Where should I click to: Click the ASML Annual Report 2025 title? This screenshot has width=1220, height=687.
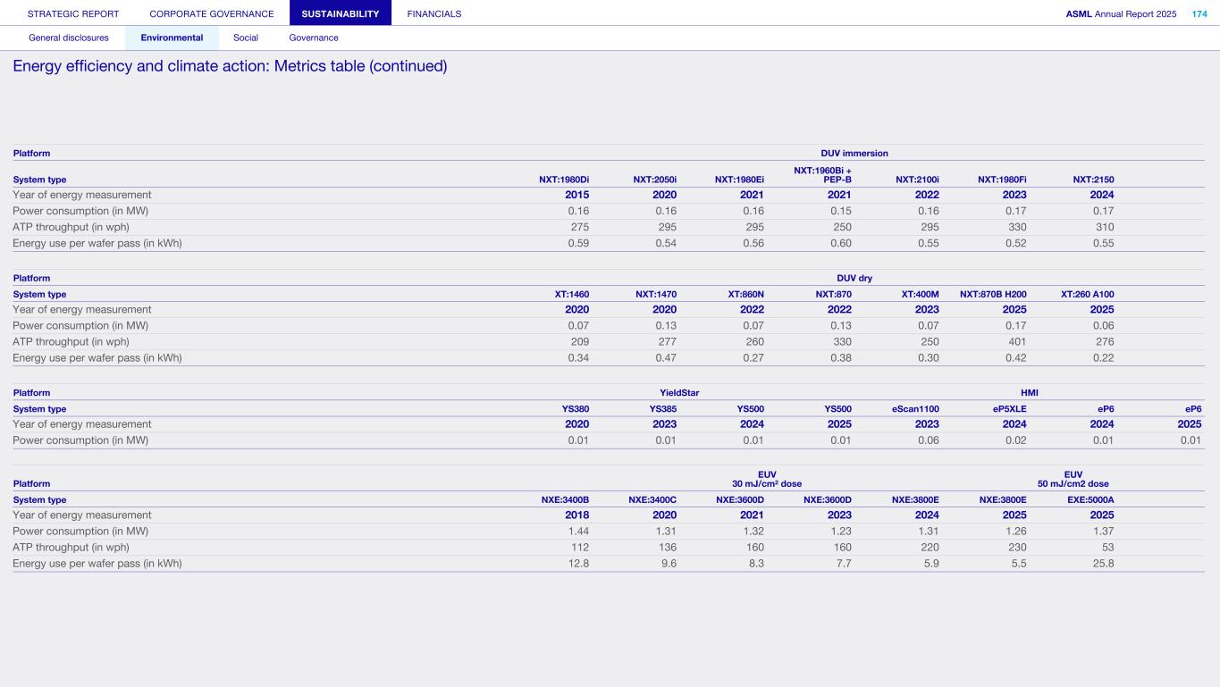tap(1120, 13)
